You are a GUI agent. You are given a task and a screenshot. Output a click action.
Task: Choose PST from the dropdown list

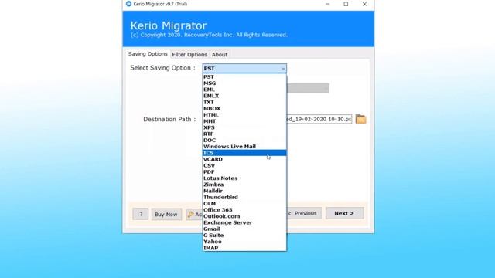244,77
